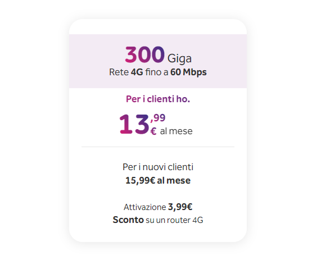Click the 15,99€ al mese price

pyautogui.click(x=158, y=180)
